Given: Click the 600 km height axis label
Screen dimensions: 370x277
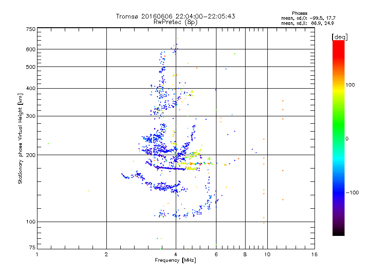Looking at the screenshot, I should [x=31, y=49].
